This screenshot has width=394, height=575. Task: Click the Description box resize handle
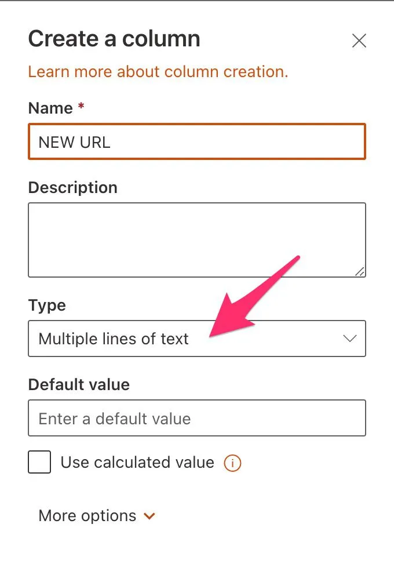point(360,271)
